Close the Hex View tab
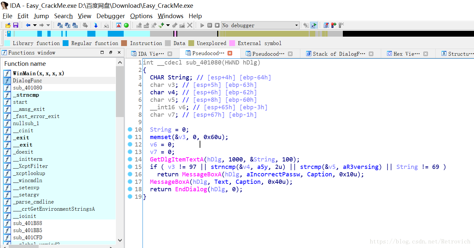 click(x=426, y=54)
